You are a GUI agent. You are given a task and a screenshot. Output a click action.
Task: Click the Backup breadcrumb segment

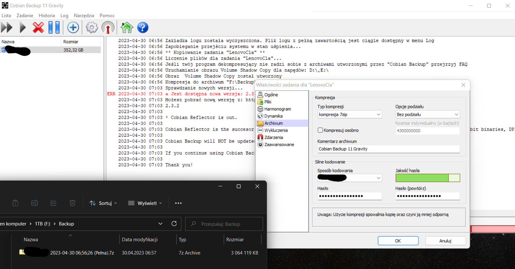coord(66,224)
